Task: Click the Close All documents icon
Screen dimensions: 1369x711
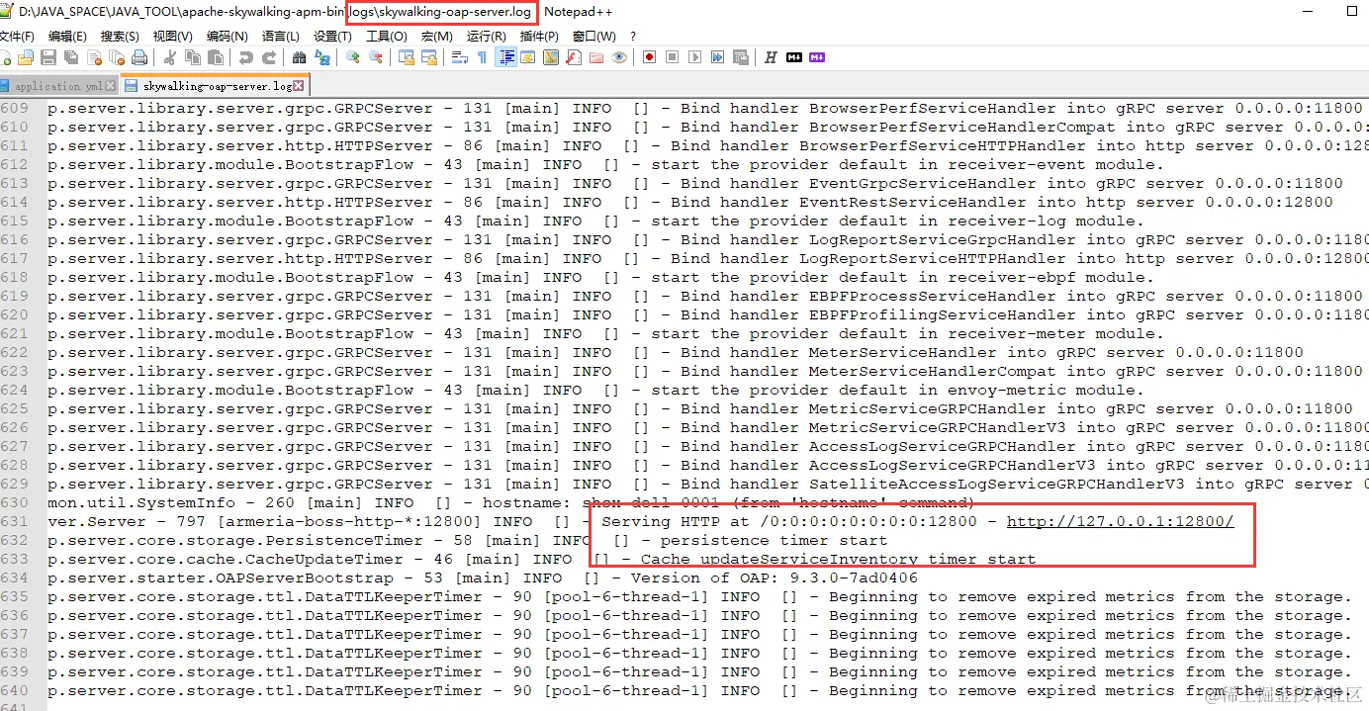Action: (x=117, y=57)
